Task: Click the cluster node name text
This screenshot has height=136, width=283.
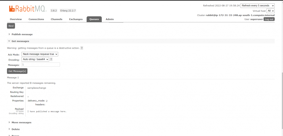Action: [240, 15]
